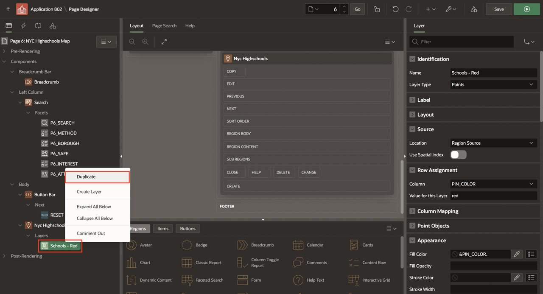Click the Run page play button
Screen dimensions: 543x294
(x=526, y=9)
